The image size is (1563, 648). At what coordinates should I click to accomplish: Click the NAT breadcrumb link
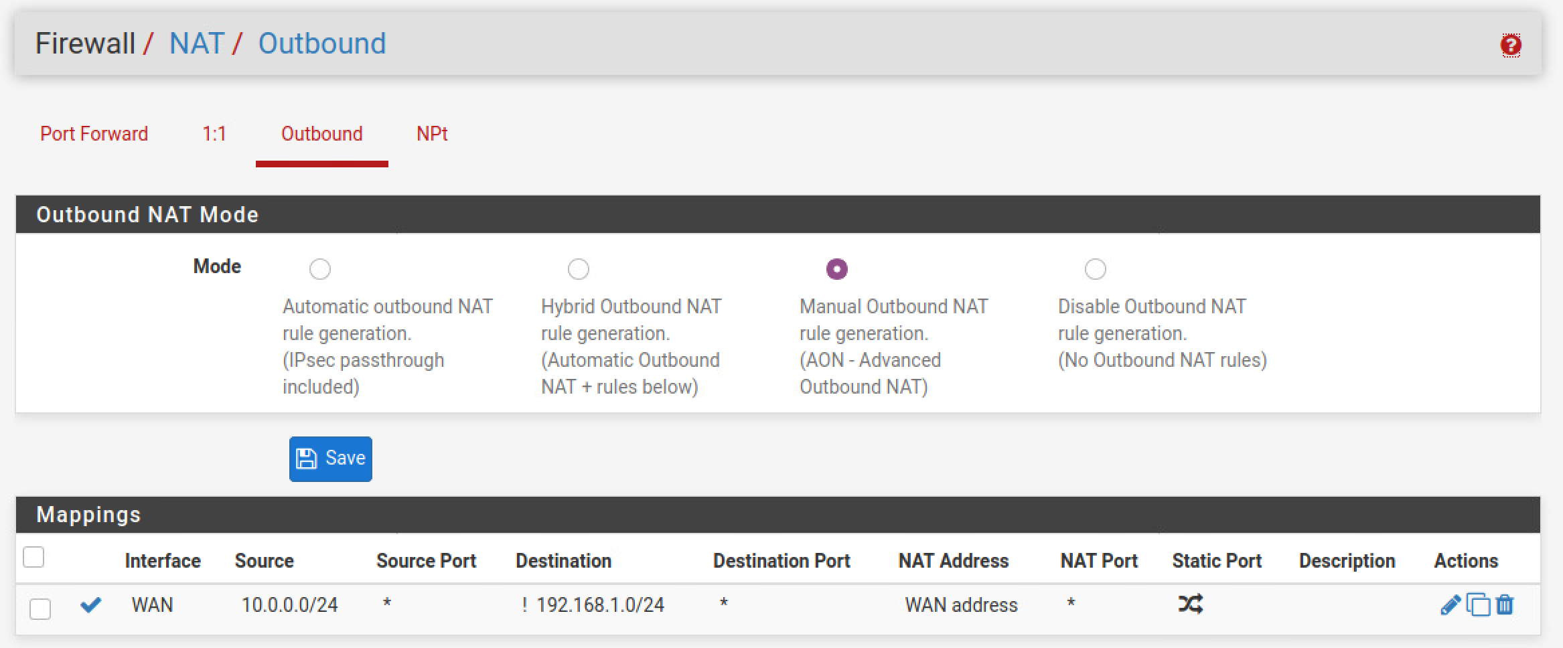[x=196, y=44]
